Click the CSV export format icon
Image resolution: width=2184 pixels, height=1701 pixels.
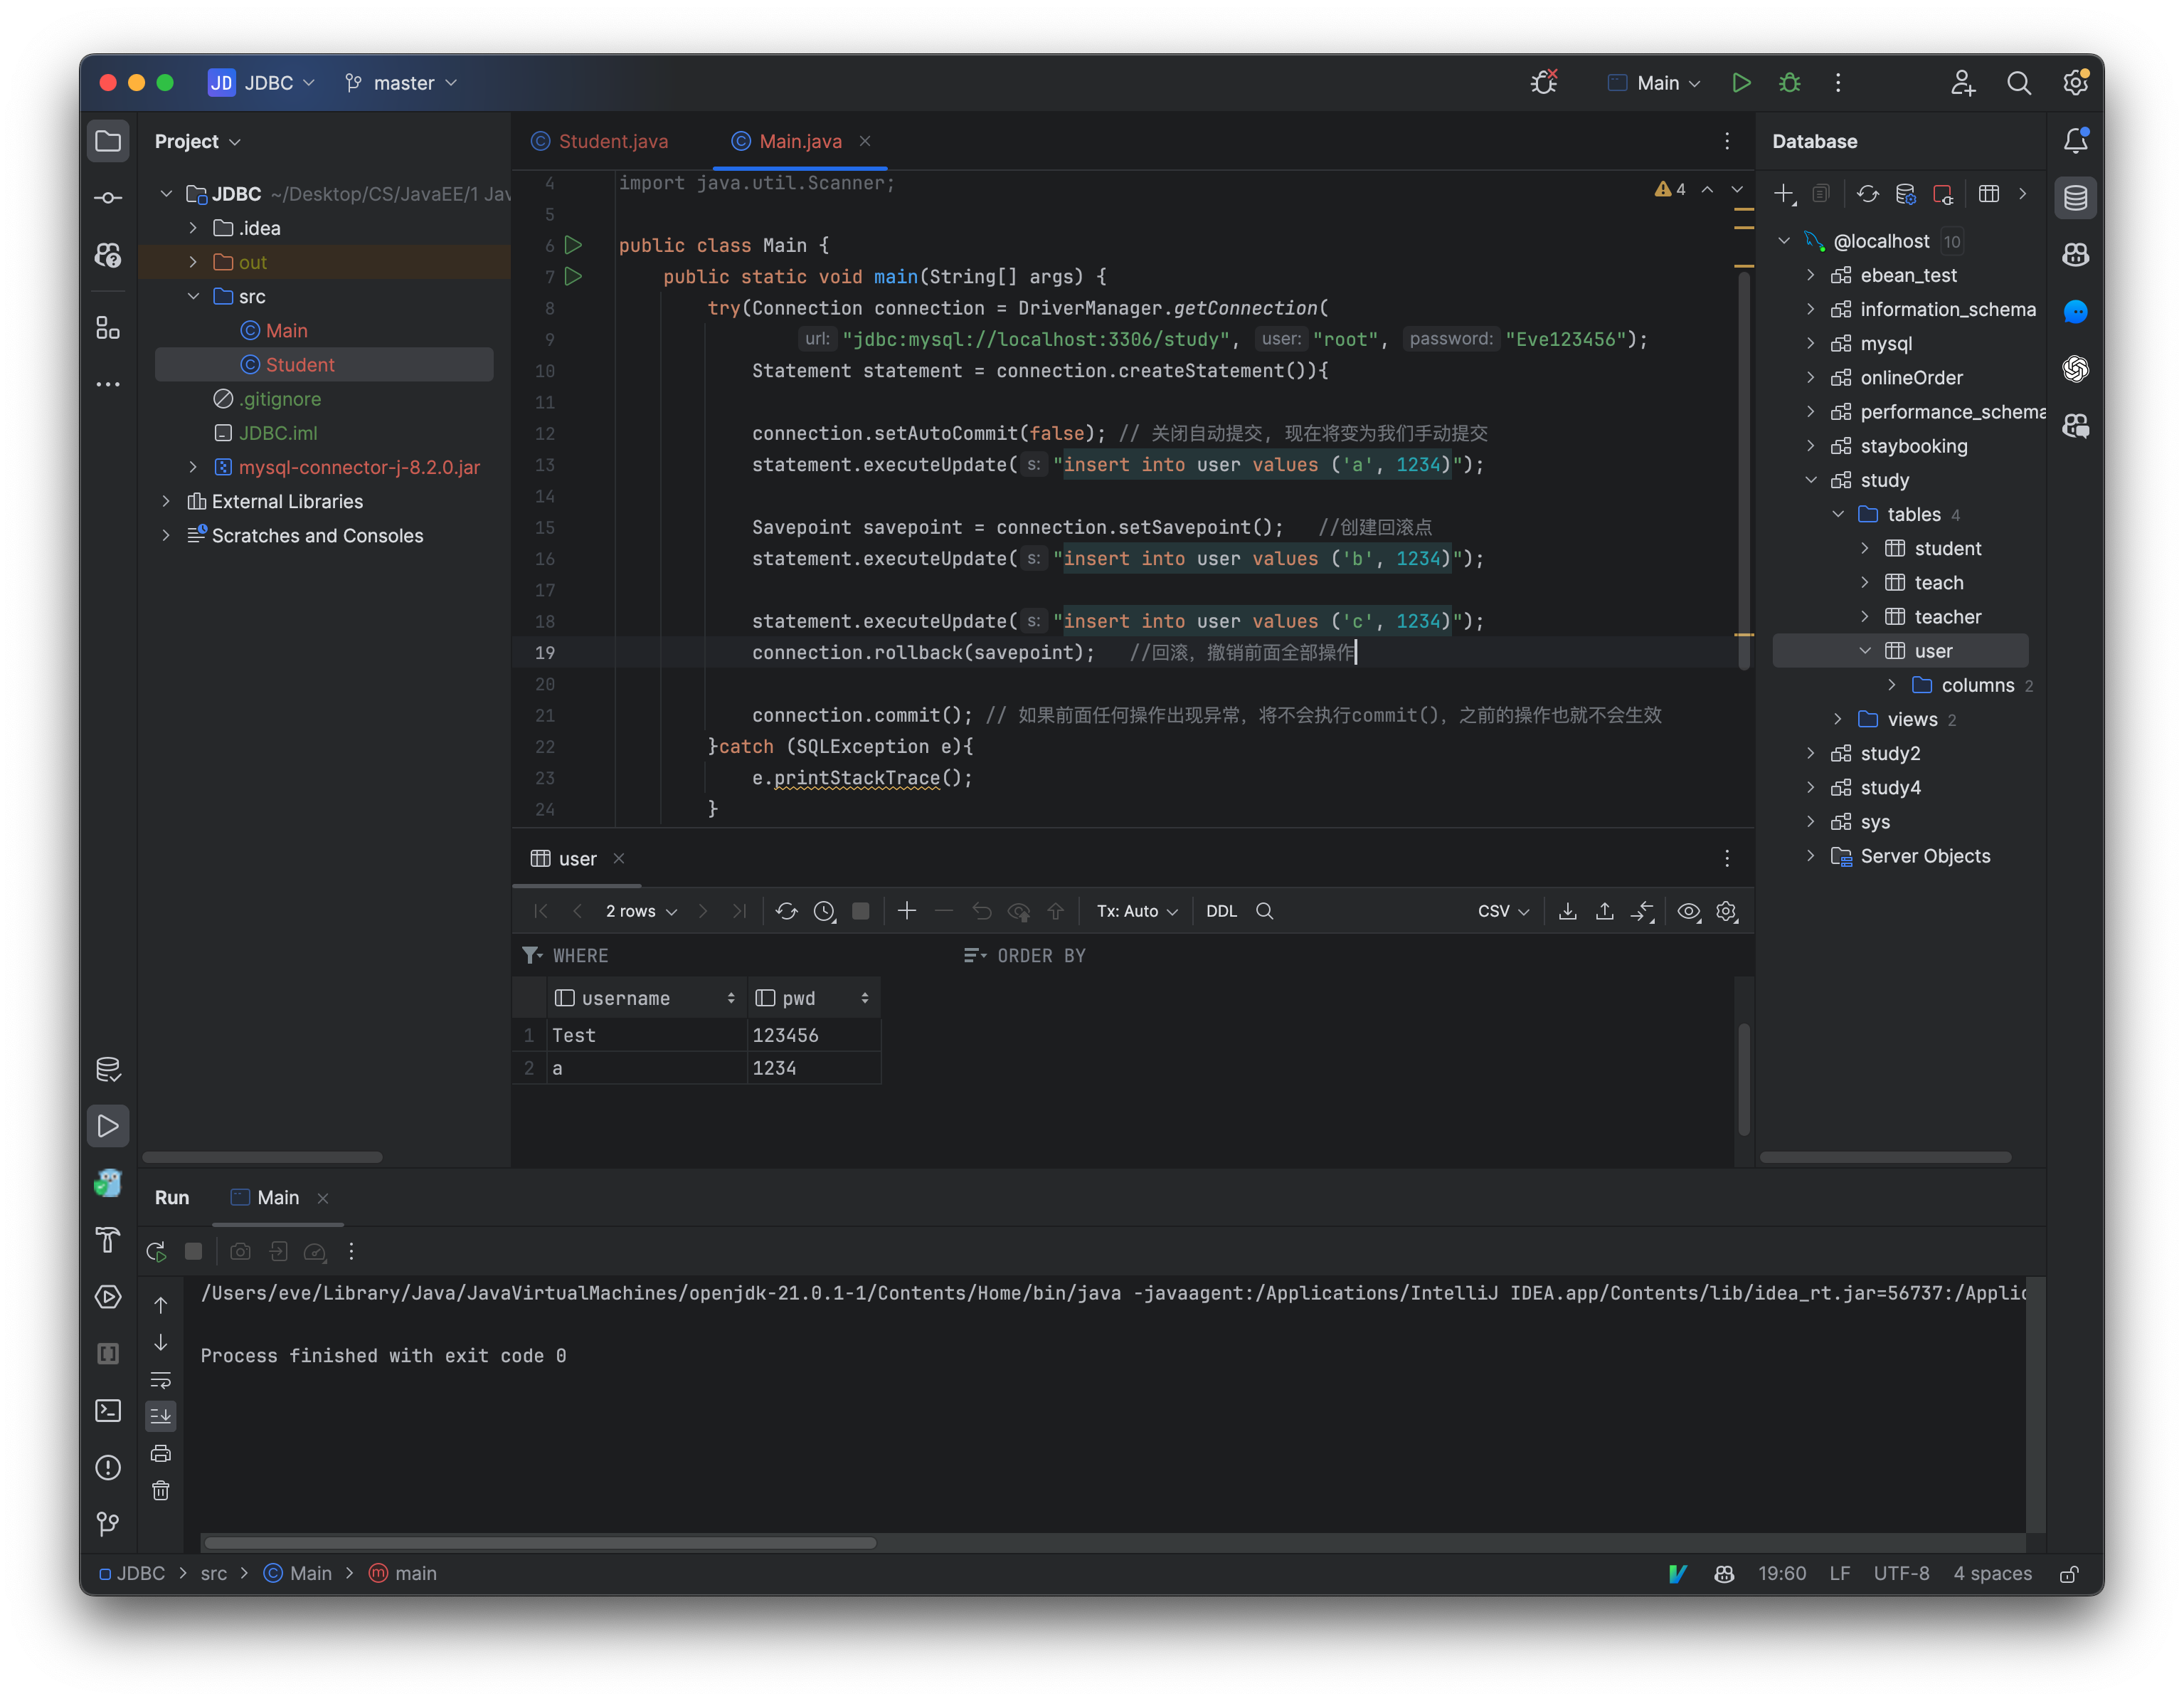click(x=1502, y=910)
